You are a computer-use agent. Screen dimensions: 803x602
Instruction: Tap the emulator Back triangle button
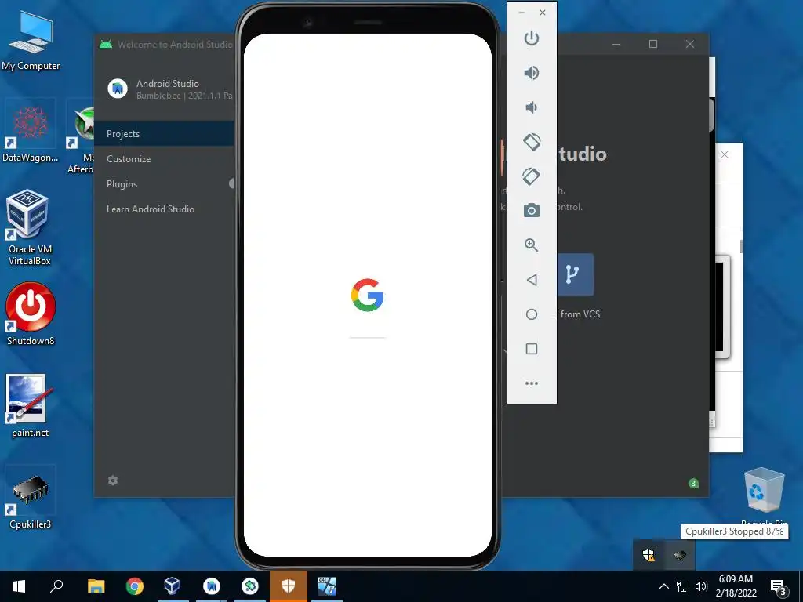coord(532,280)
